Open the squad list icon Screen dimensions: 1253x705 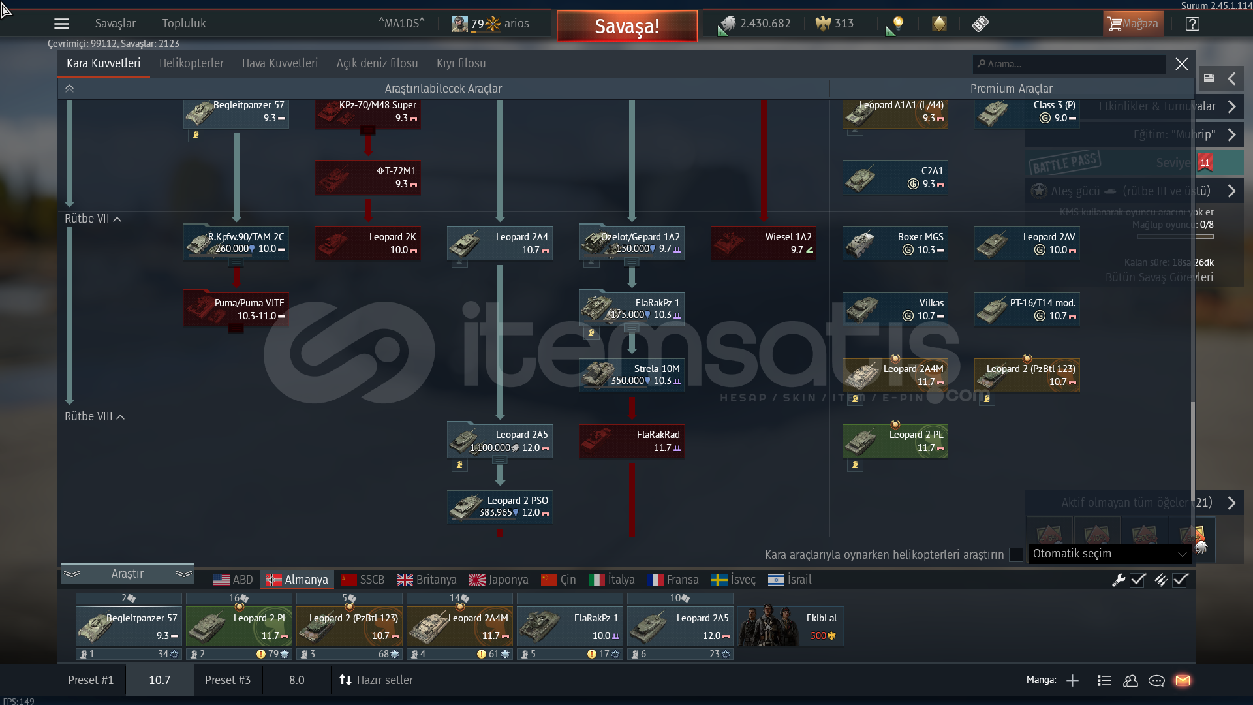[1104, 681]
